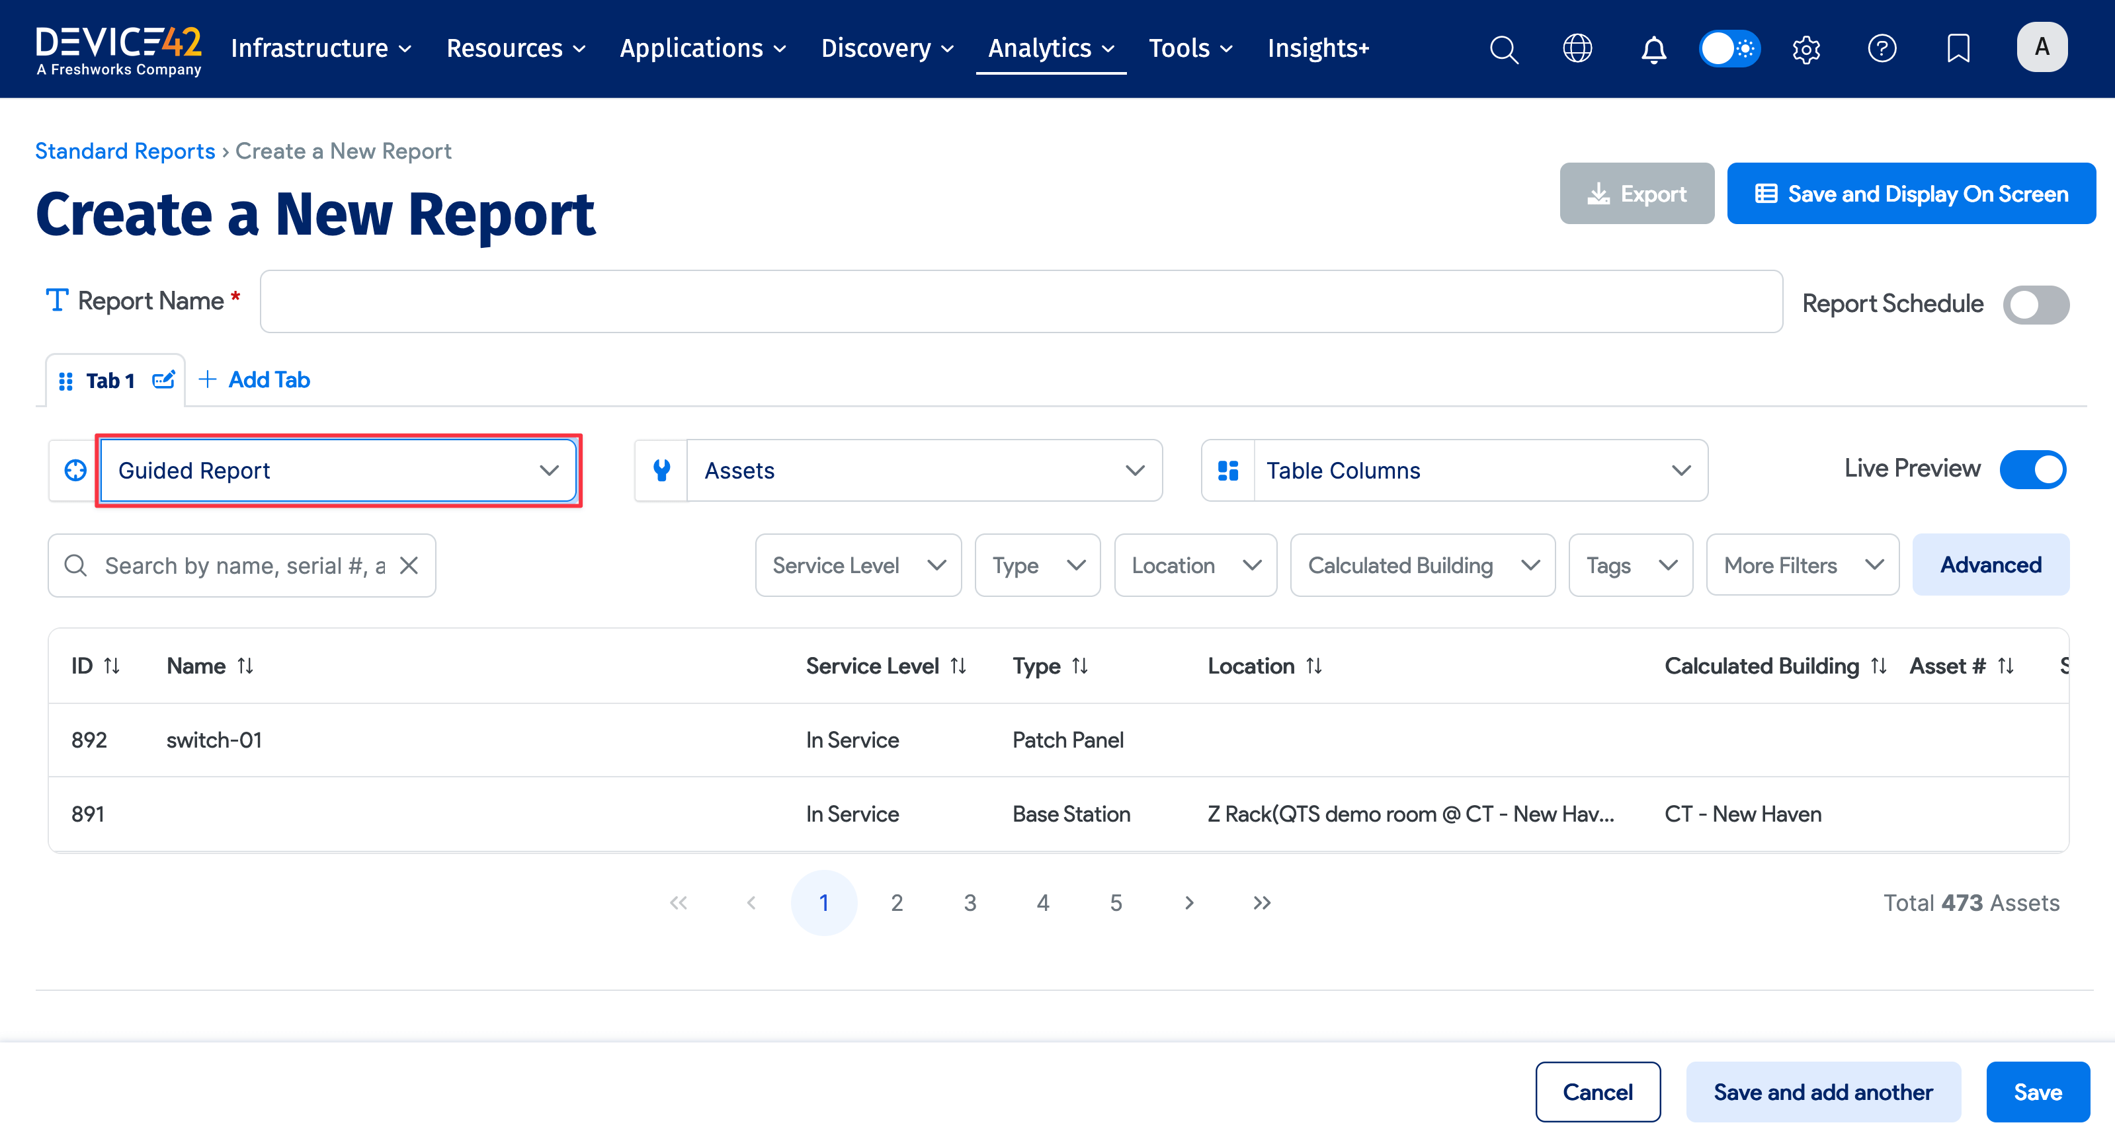Image resolution: width=2115 pixels, height=1133 pixels.
Task: Click Save and Display On Screen button
Action: [x=1911, y=194]
